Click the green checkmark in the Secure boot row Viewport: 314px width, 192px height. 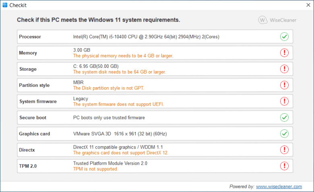point(284,117)
